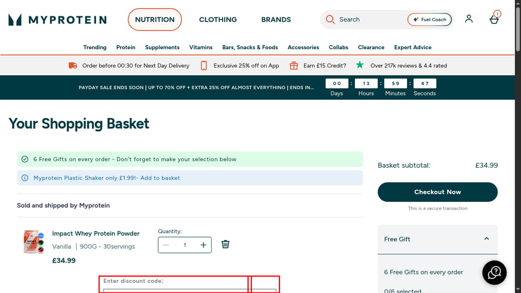The image size is (521, 293).
Task: Click the Payday Sale banner text
Action: 196,87
